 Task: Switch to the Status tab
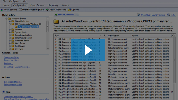(x=6, y=5)
